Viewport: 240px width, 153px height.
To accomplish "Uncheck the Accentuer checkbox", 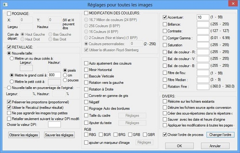I will pos(165,17).
